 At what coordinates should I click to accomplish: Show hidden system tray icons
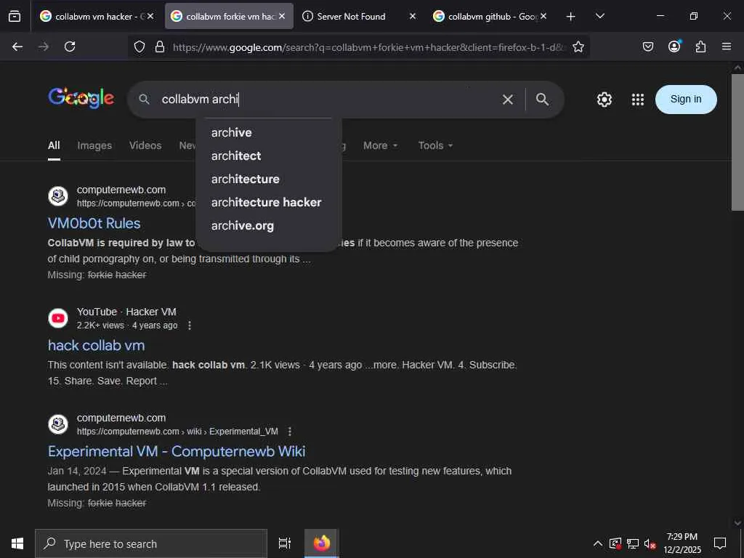[598, 543]
